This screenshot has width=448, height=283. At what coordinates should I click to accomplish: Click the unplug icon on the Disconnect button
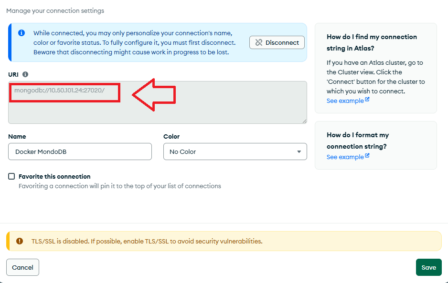259,42
